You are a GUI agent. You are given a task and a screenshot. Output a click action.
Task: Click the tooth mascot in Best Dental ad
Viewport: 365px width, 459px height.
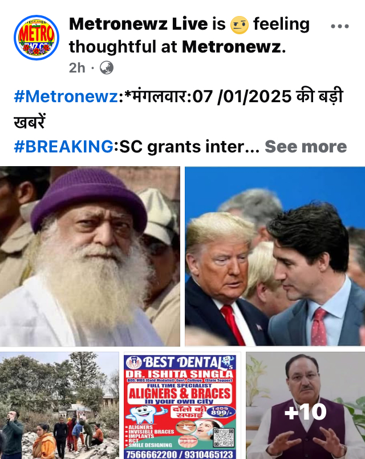146,414
